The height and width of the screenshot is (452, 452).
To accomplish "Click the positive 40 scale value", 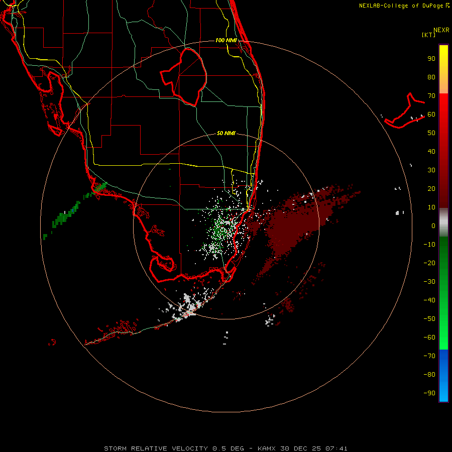I will [431, 152].
